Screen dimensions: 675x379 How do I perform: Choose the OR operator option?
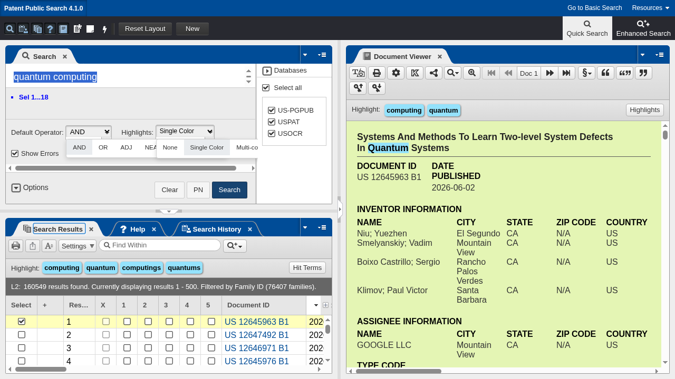pos(103,147)
